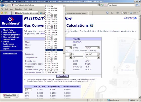The width and height of the screenshot is (141, 102).
Task: Click the percentage input showing 10
Action: pyautogui.click(x=28, y=90)
